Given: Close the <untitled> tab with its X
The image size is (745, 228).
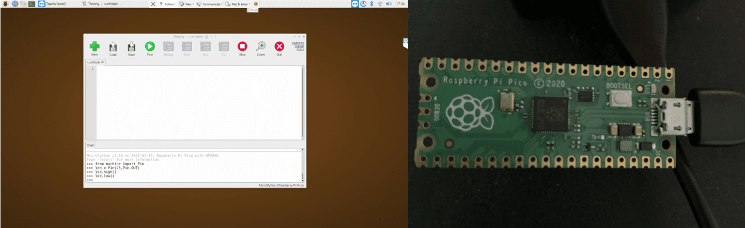Looking at the screenshot, I should (x=103, y=62).
